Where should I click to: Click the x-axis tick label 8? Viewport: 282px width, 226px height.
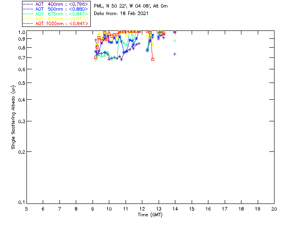tap(76, 209)
